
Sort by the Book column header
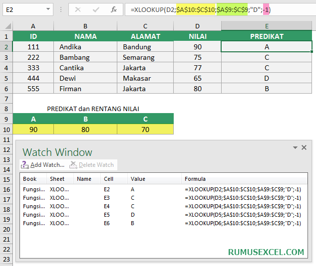33,179
